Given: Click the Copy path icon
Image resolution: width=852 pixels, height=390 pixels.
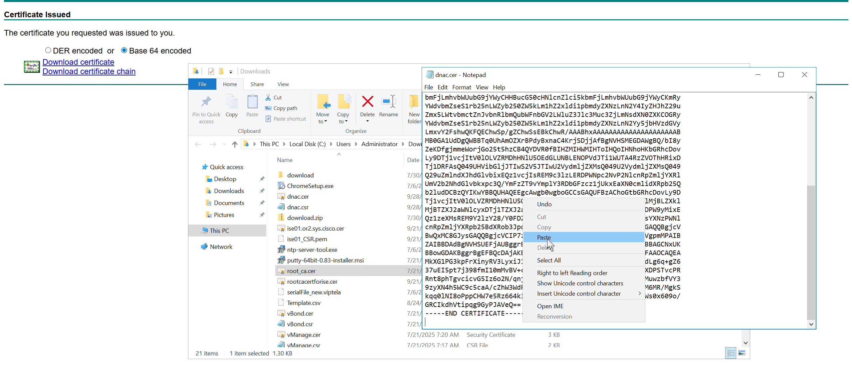Looking at the screenshot, I should pos(268,108).
